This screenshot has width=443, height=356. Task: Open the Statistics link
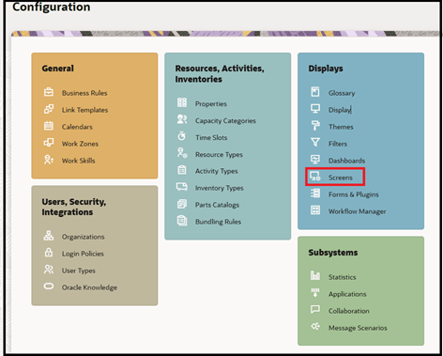coord(343,277)
